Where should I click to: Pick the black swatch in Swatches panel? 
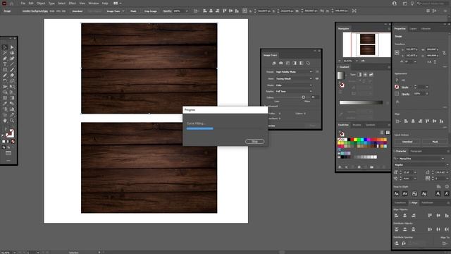349,140
